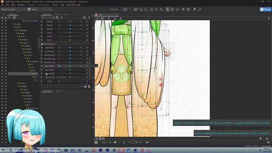The width and height of the screenshot is (272, 153).
Task: Click the Windows taskbar clock
Action: tap(267, 150)
